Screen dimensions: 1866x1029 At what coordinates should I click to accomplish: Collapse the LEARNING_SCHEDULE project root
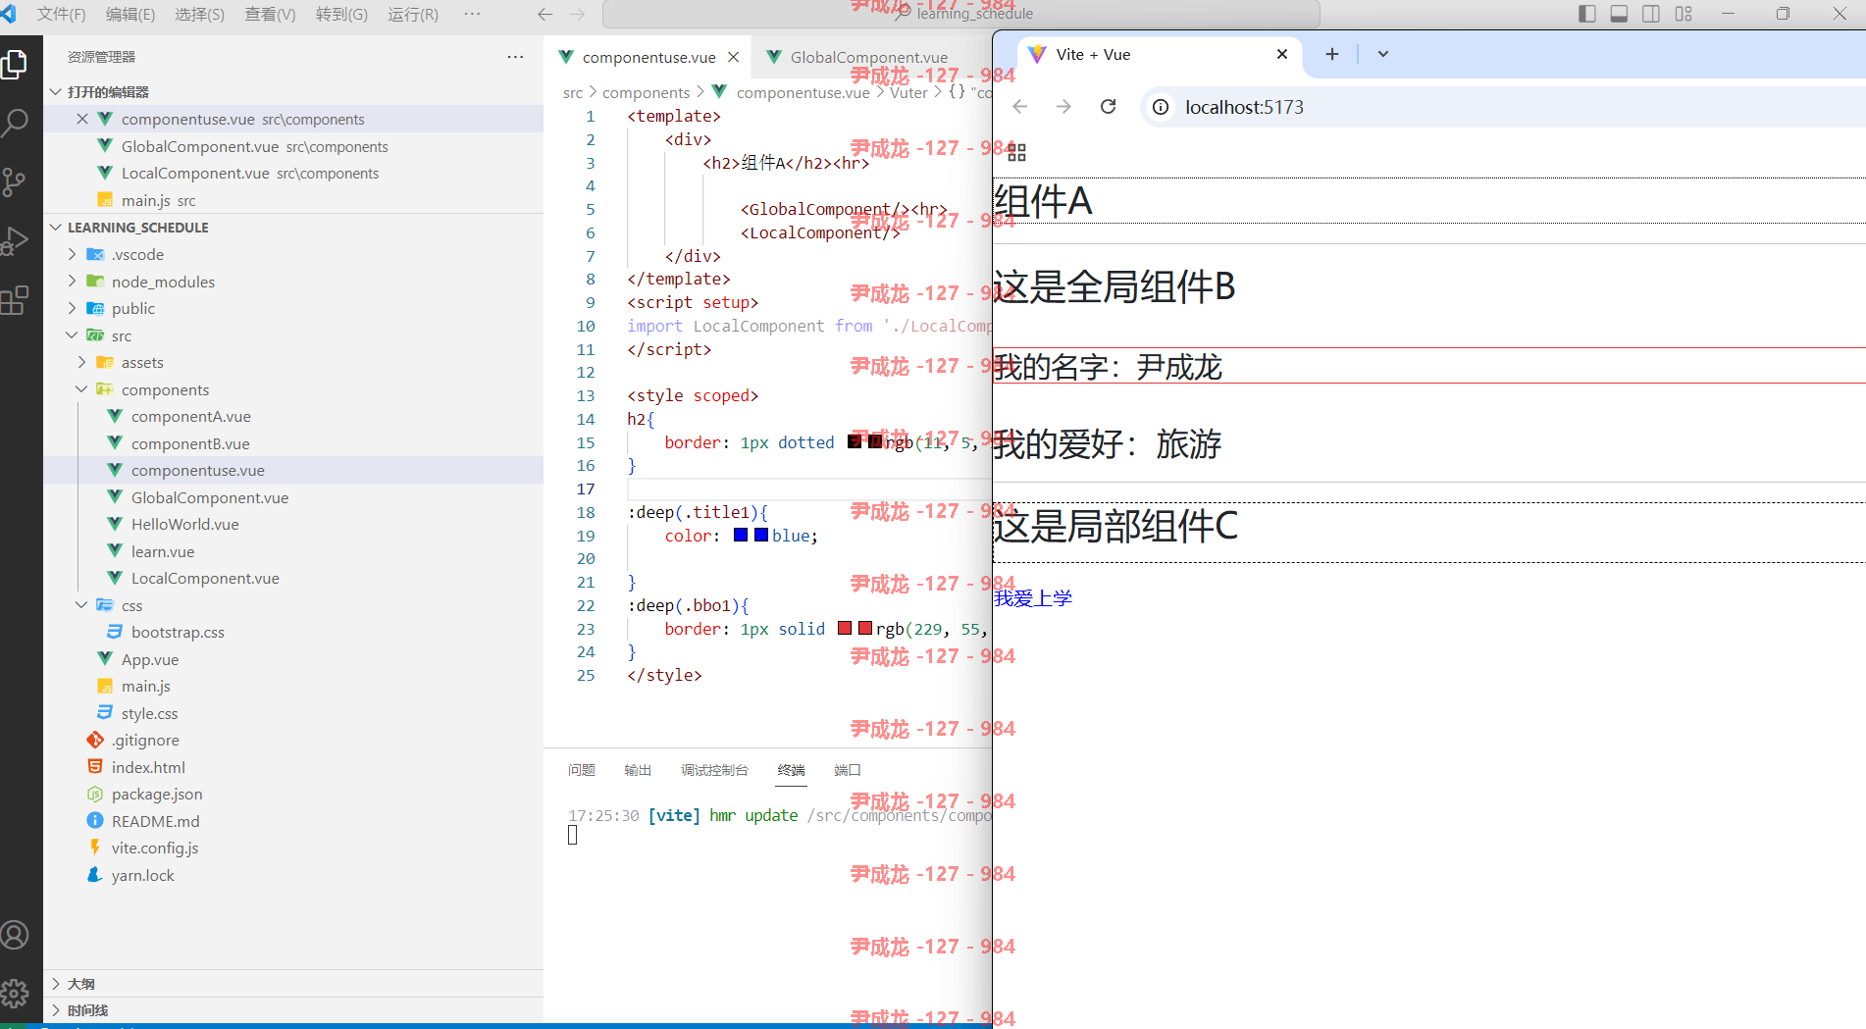point(56,227)
